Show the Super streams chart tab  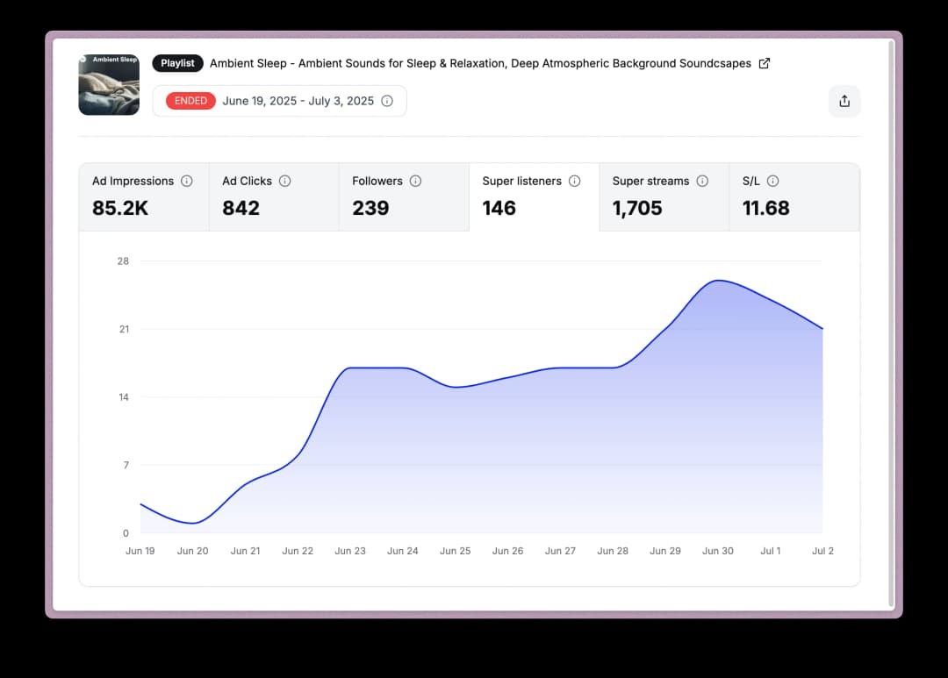[664, 197]
